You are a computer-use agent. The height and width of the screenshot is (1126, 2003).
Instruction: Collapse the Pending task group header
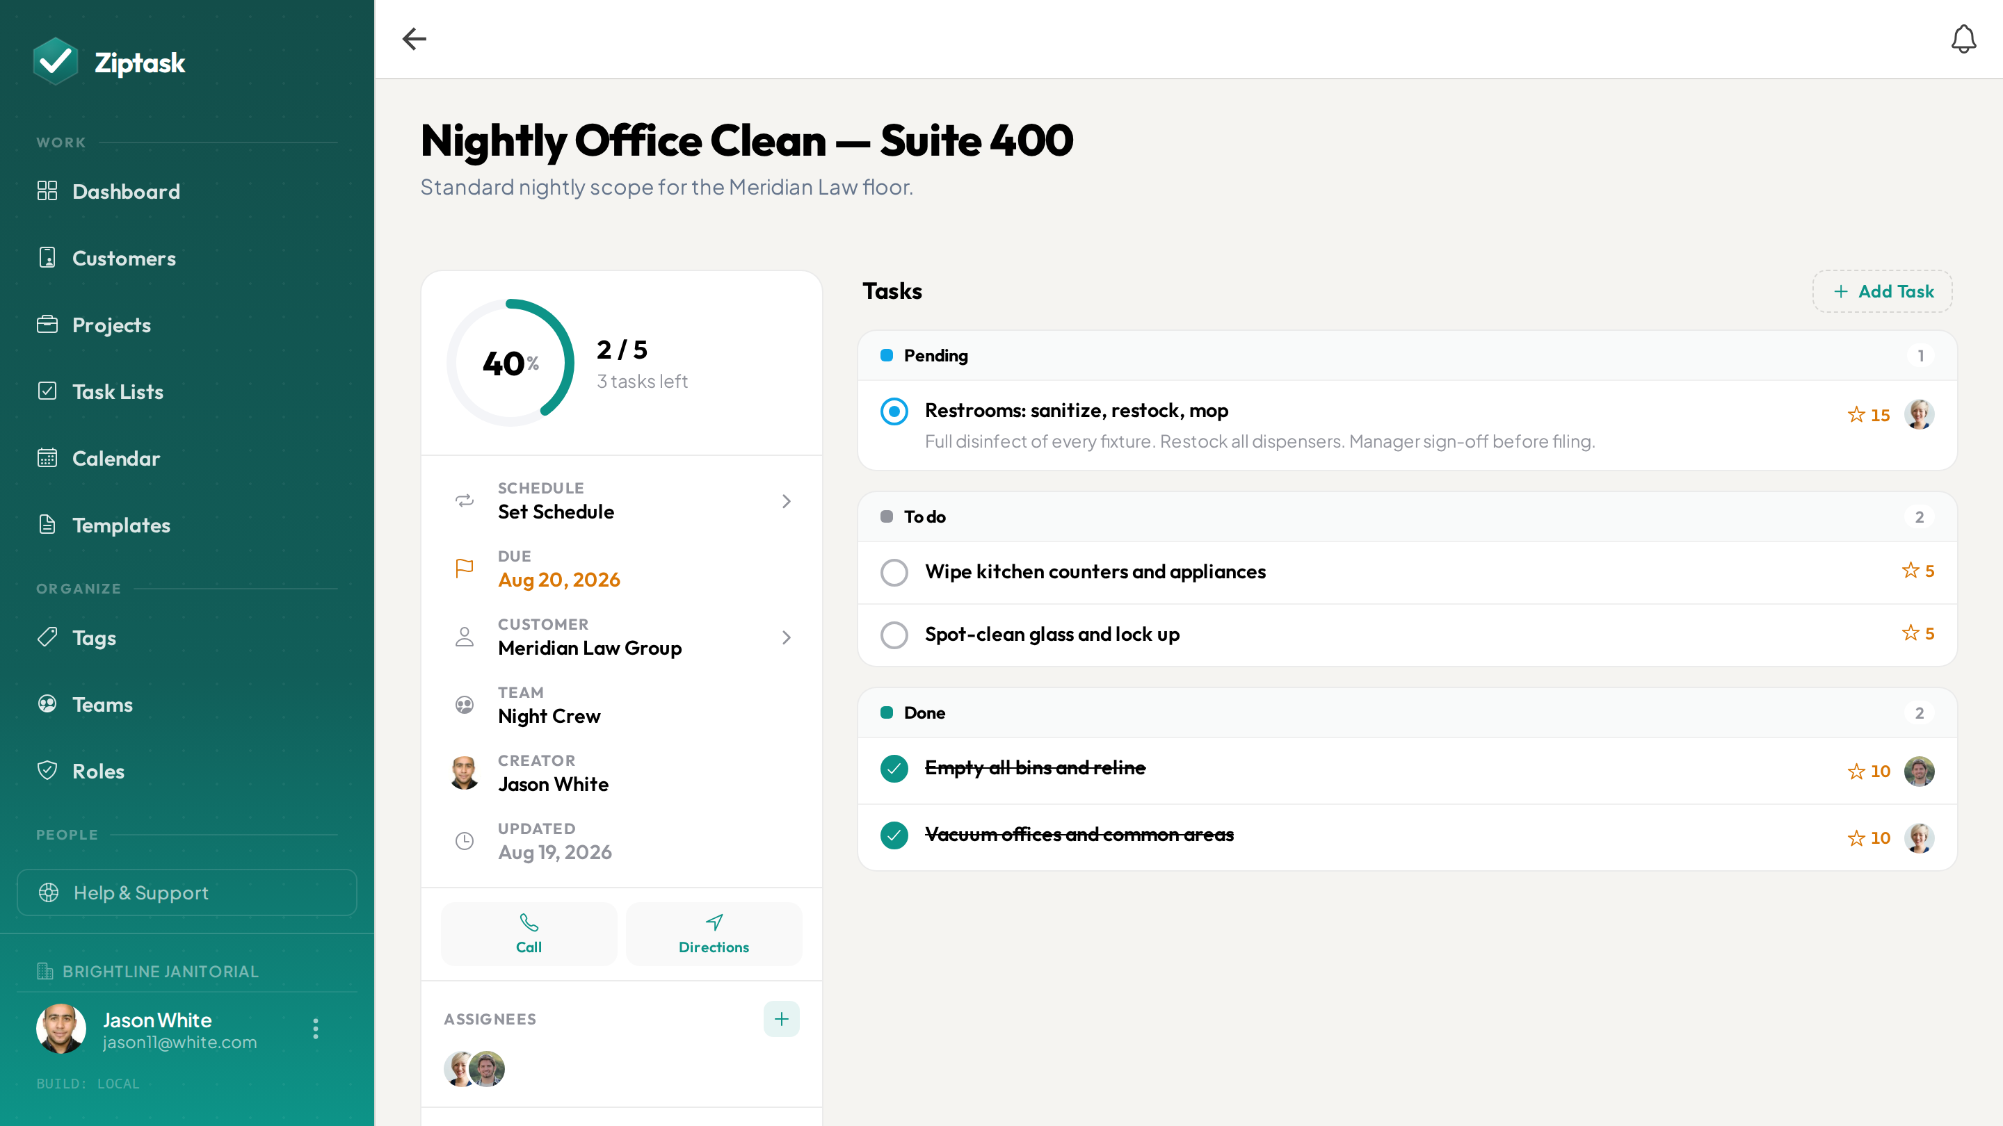pos(1406,356)
